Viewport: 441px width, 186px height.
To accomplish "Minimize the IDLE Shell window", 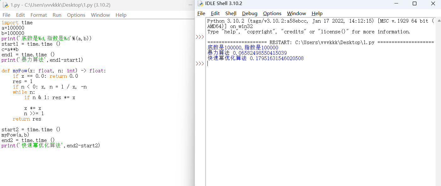I will click(396, 3).
